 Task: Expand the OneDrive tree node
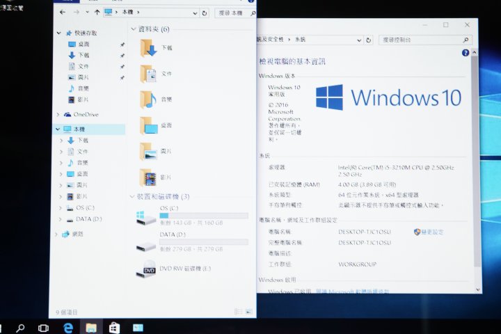[58, 114]
